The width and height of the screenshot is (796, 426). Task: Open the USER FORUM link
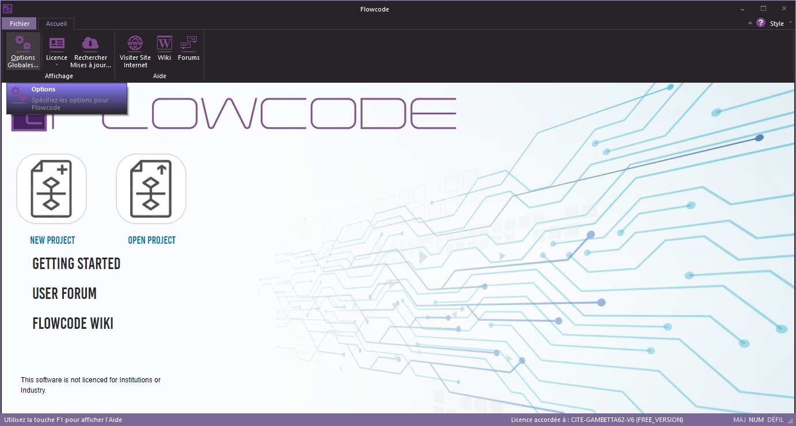[64, 294]
